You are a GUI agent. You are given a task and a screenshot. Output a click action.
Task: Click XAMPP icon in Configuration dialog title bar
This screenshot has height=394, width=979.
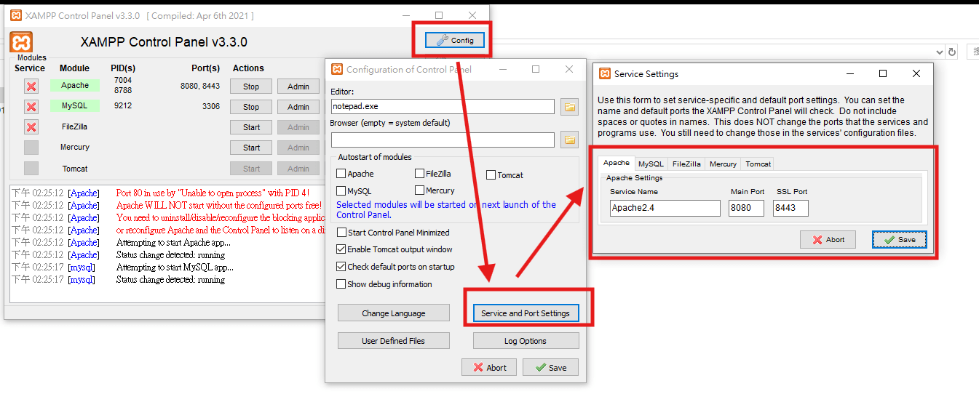click(x=337, y=69)
